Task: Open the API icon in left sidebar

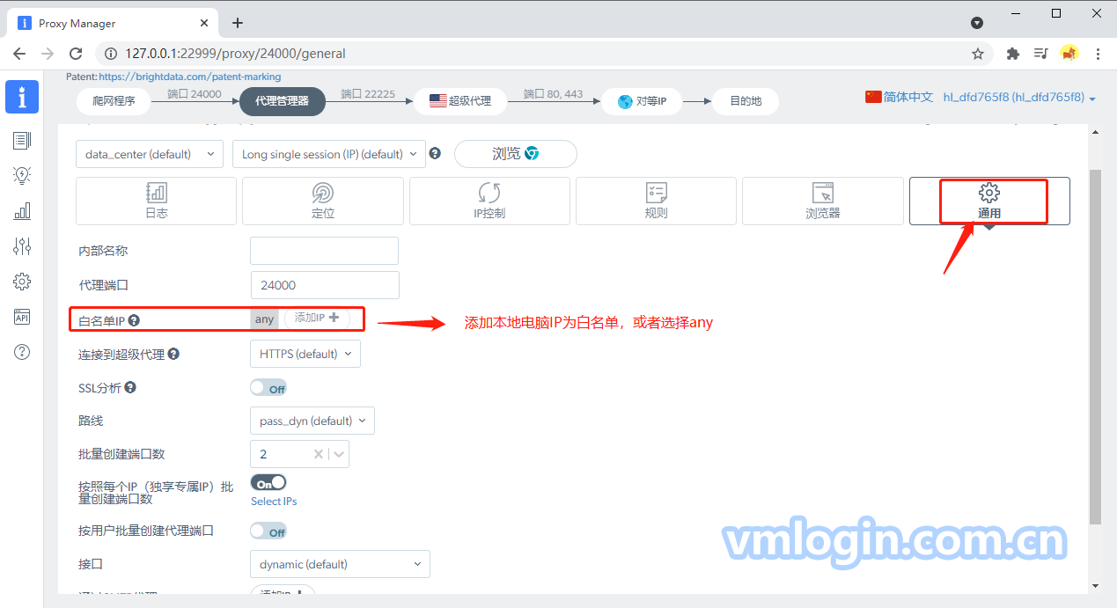Action: (22, 317)
